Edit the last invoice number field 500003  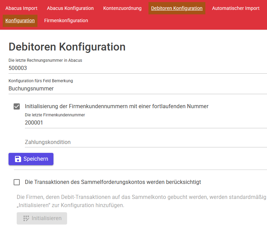tap(138, 68)
